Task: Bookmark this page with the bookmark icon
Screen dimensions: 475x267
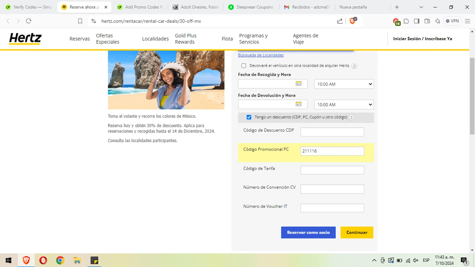Action: pos(80,21)
